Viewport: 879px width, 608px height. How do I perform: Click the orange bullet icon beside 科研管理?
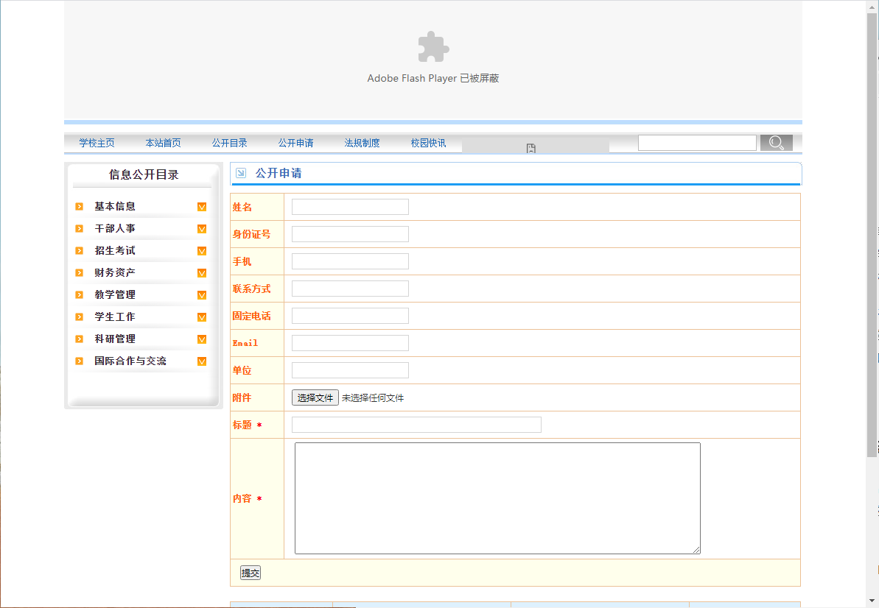coord(79,339)
